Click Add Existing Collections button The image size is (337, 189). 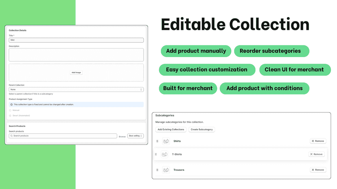click(171, 129)
